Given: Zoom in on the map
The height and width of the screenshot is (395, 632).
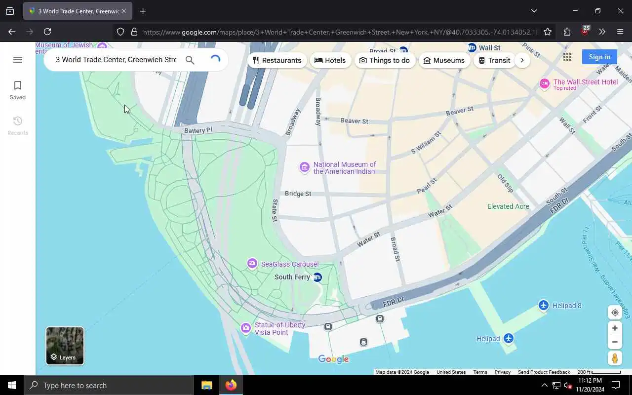Looking at the screenshot, I should 615,328.
